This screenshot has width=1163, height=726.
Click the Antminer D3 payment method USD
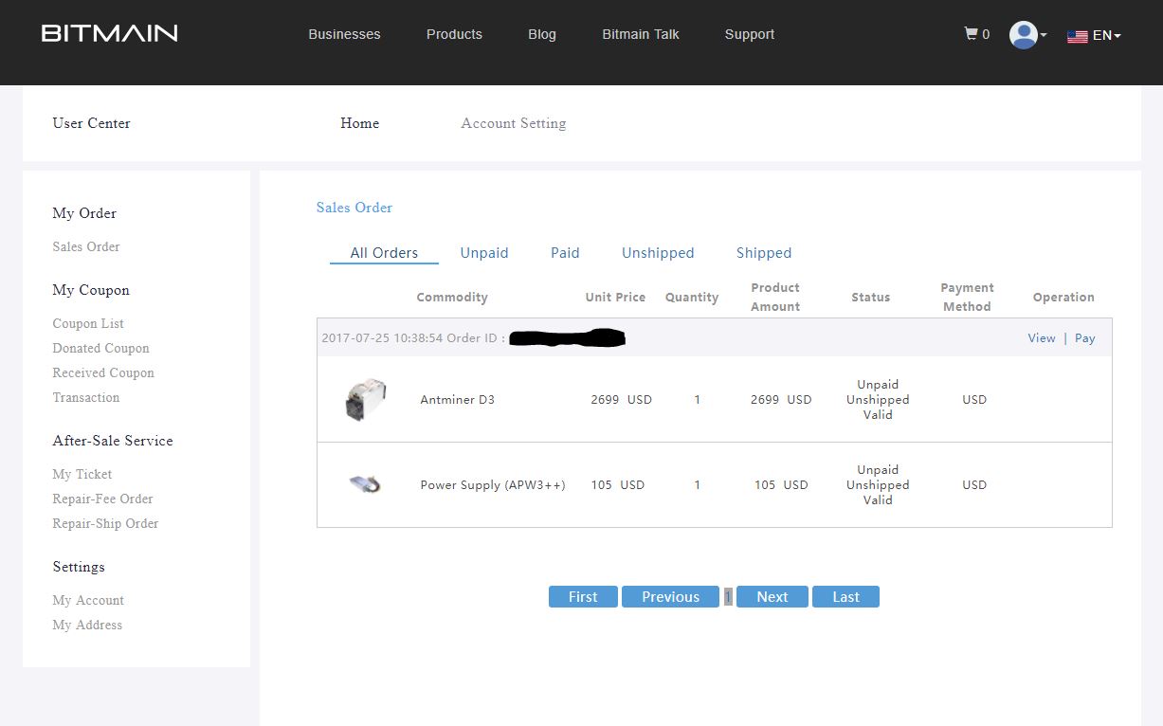[974, 400]
